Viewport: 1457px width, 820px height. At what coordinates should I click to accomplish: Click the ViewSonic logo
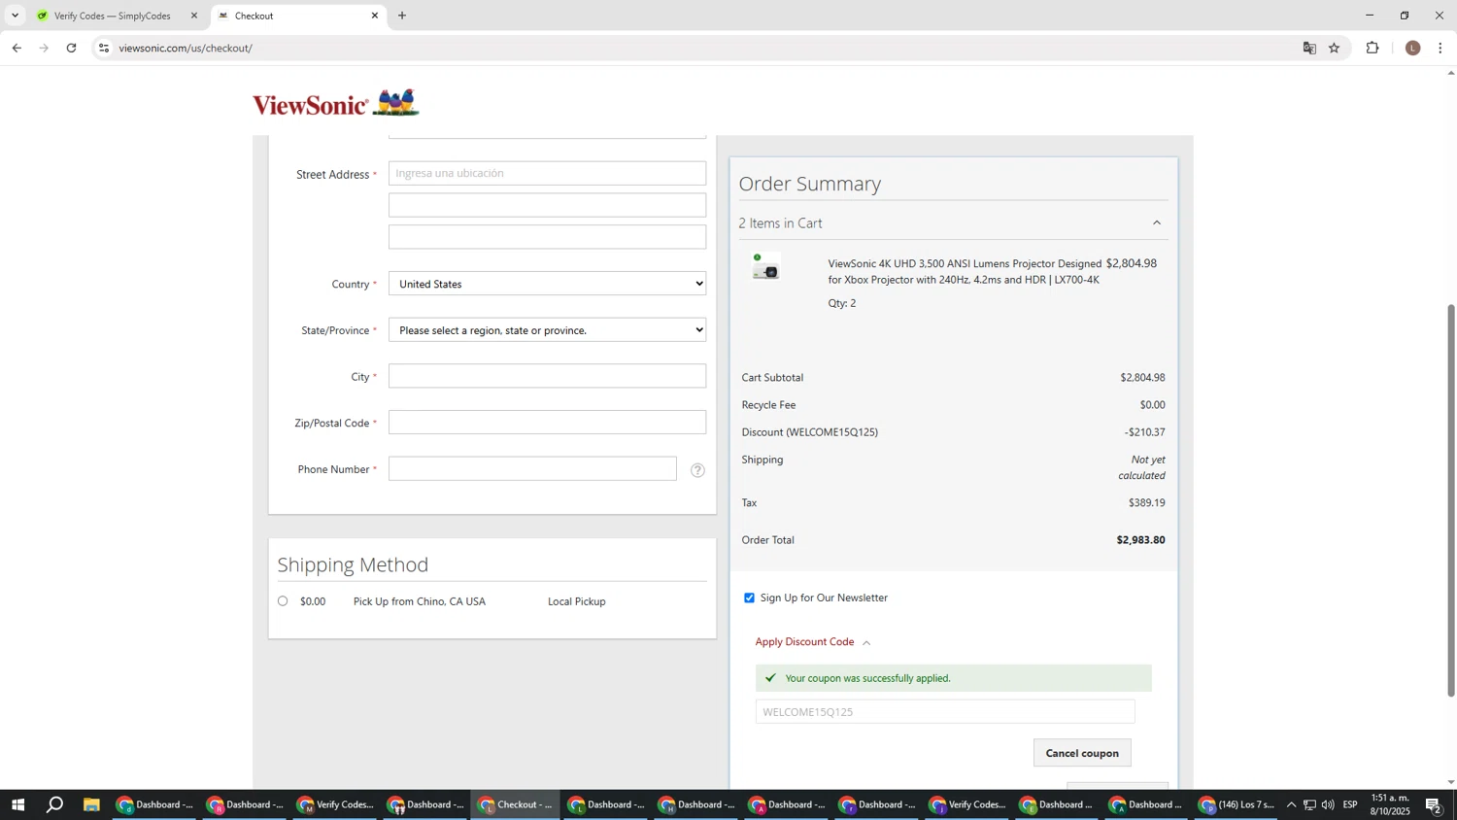click(336, 103)
